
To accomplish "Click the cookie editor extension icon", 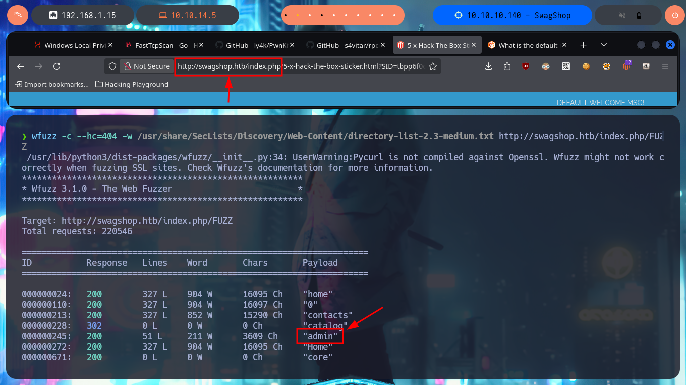I will pos(586,66).
